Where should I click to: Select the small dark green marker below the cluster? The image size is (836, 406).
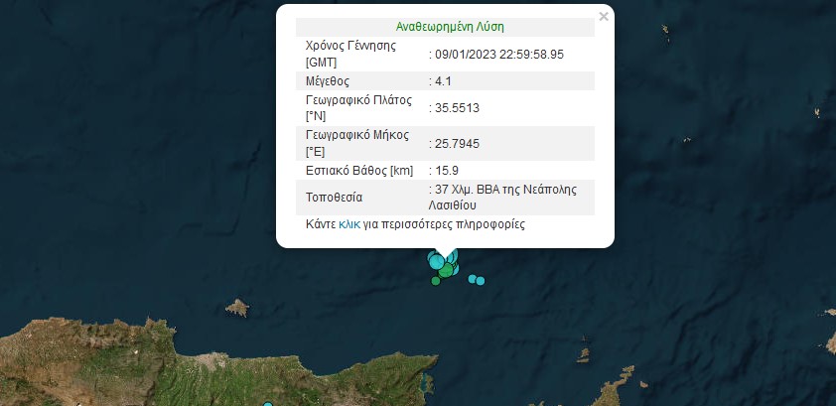(x=435, y=281)
